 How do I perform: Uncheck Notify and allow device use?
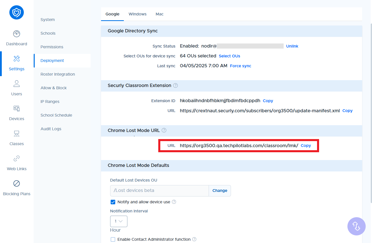pyautogui.click(x=113, y=202)
